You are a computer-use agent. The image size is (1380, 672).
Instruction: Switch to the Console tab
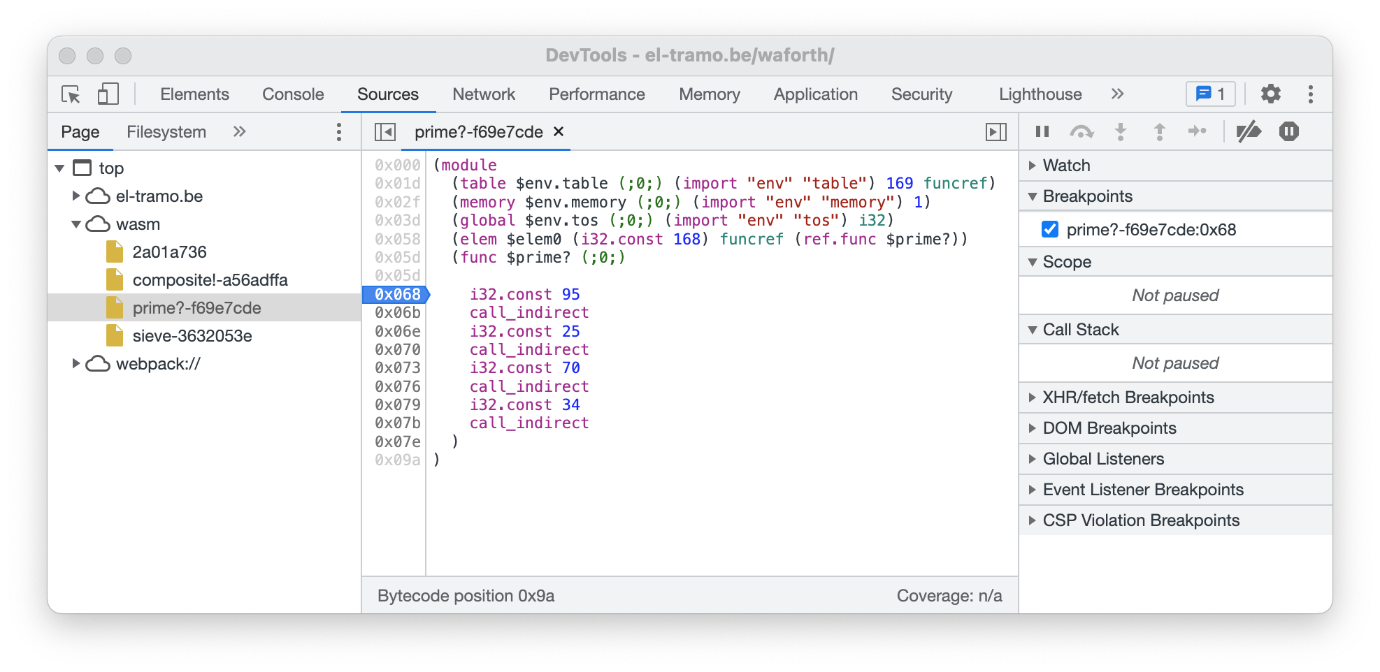293,94
